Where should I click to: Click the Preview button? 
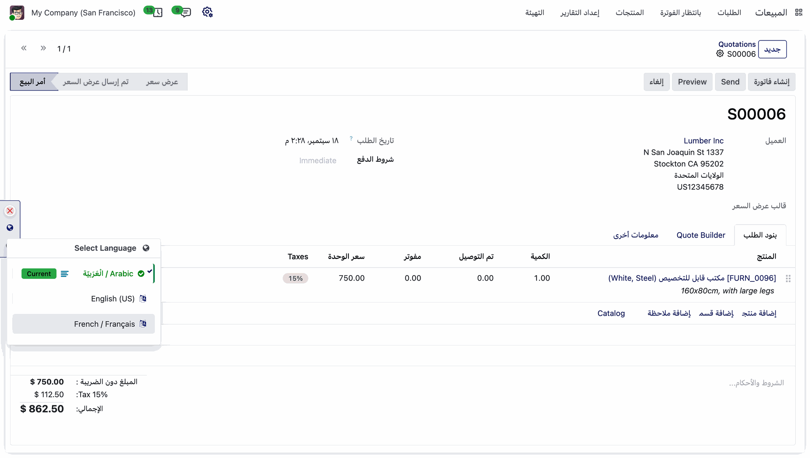tap(692, 82)
